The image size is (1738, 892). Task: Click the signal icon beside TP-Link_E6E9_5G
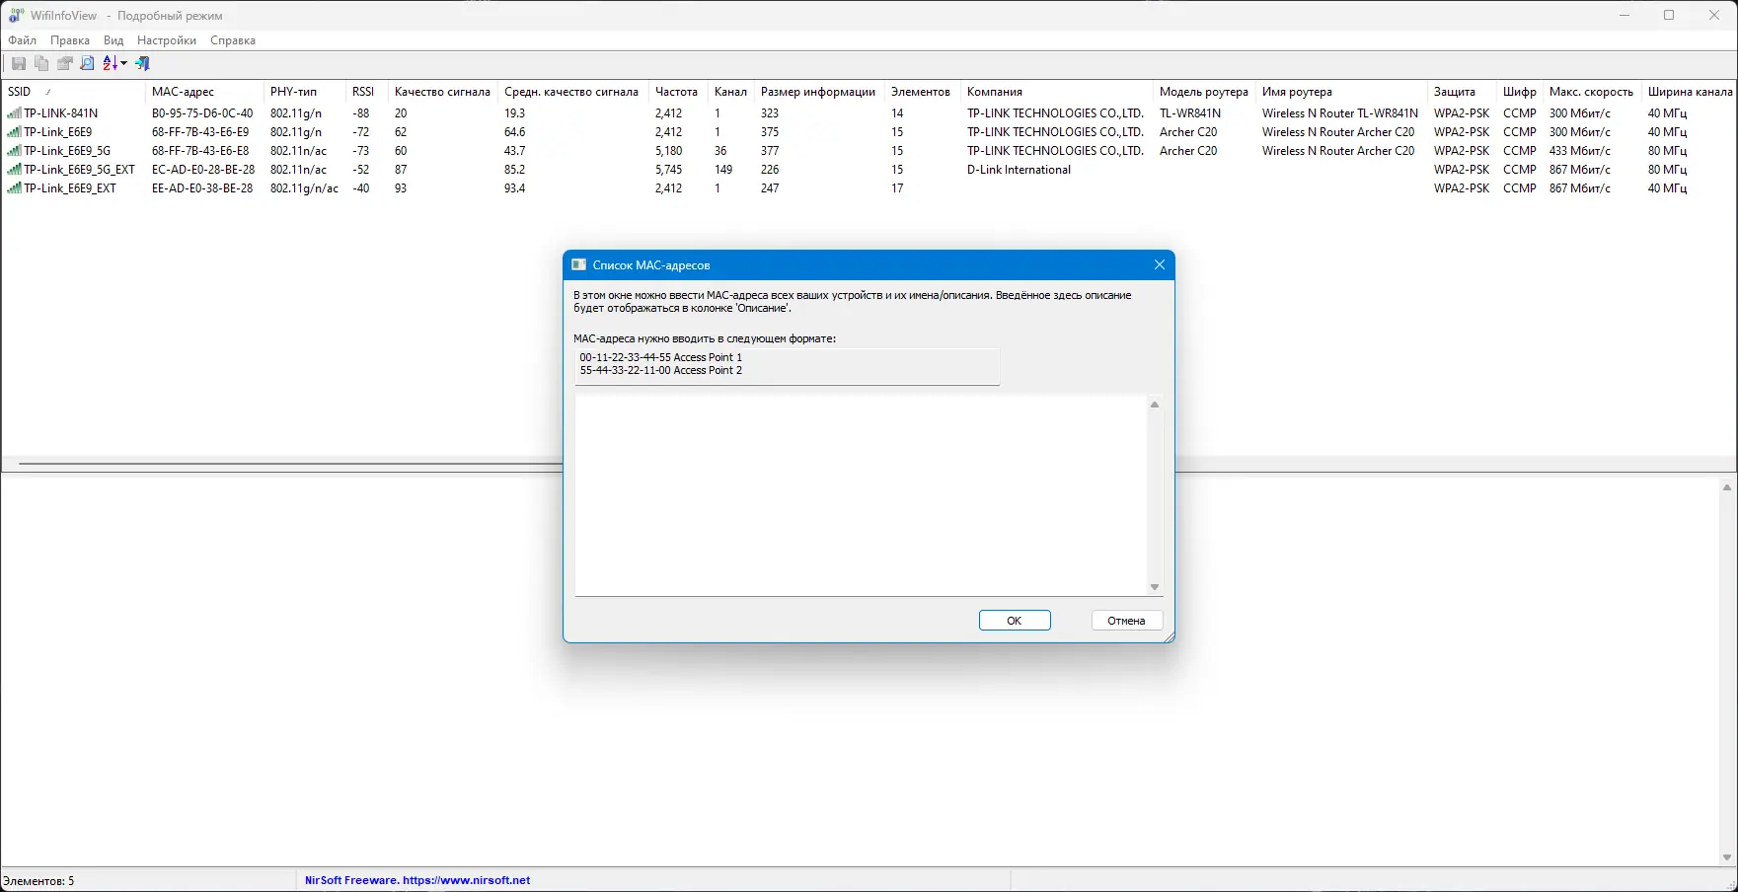[x=14, y=151]
